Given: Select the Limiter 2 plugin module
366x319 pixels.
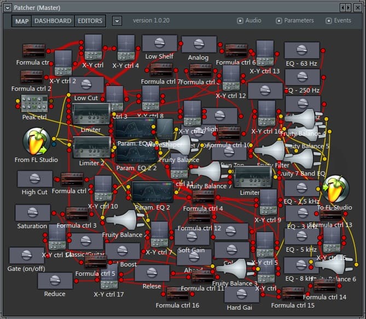Looking at the screenshot, I should 92,147.
